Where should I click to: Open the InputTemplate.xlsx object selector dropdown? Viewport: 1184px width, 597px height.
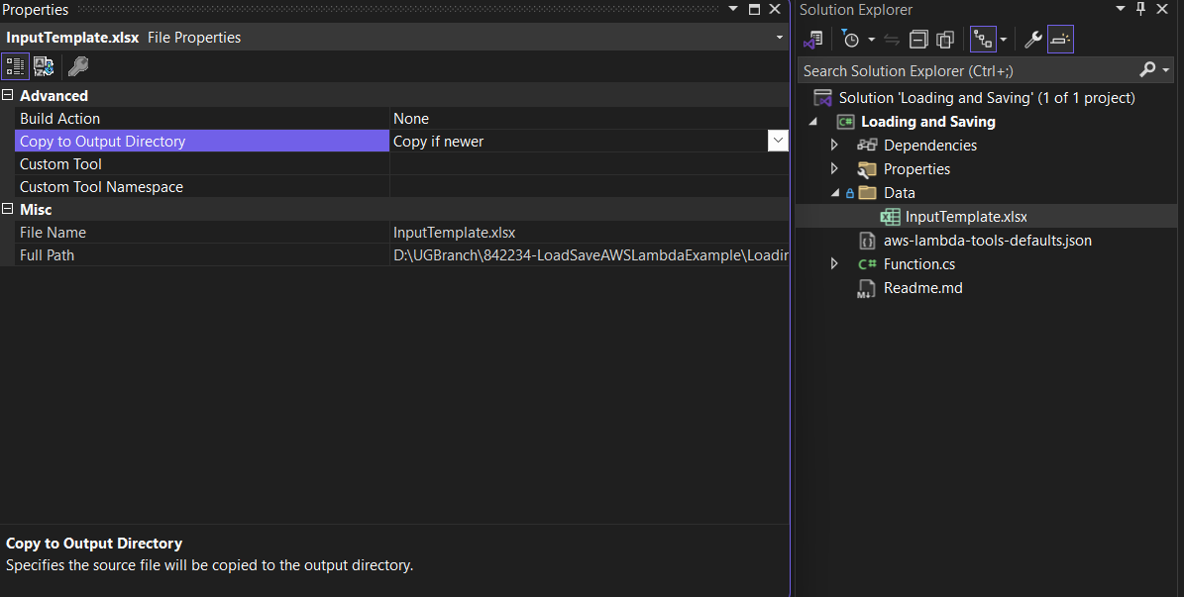[x=780, y=37]
